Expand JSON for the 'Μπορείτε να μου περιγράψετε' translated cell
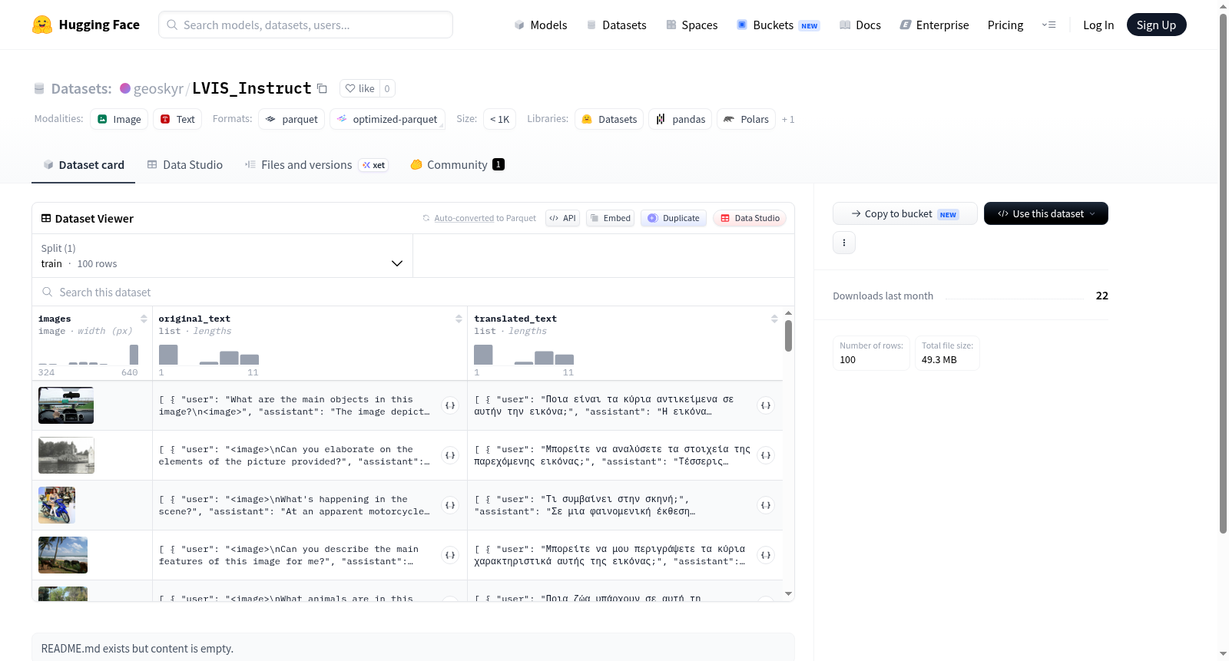This screenshot has width=1229, height=661. tap(766, 555)
